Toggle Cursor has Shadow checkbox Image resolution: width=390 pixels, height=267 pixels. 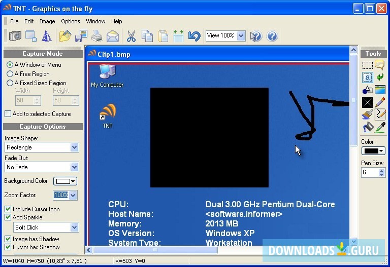pos(8,247)
